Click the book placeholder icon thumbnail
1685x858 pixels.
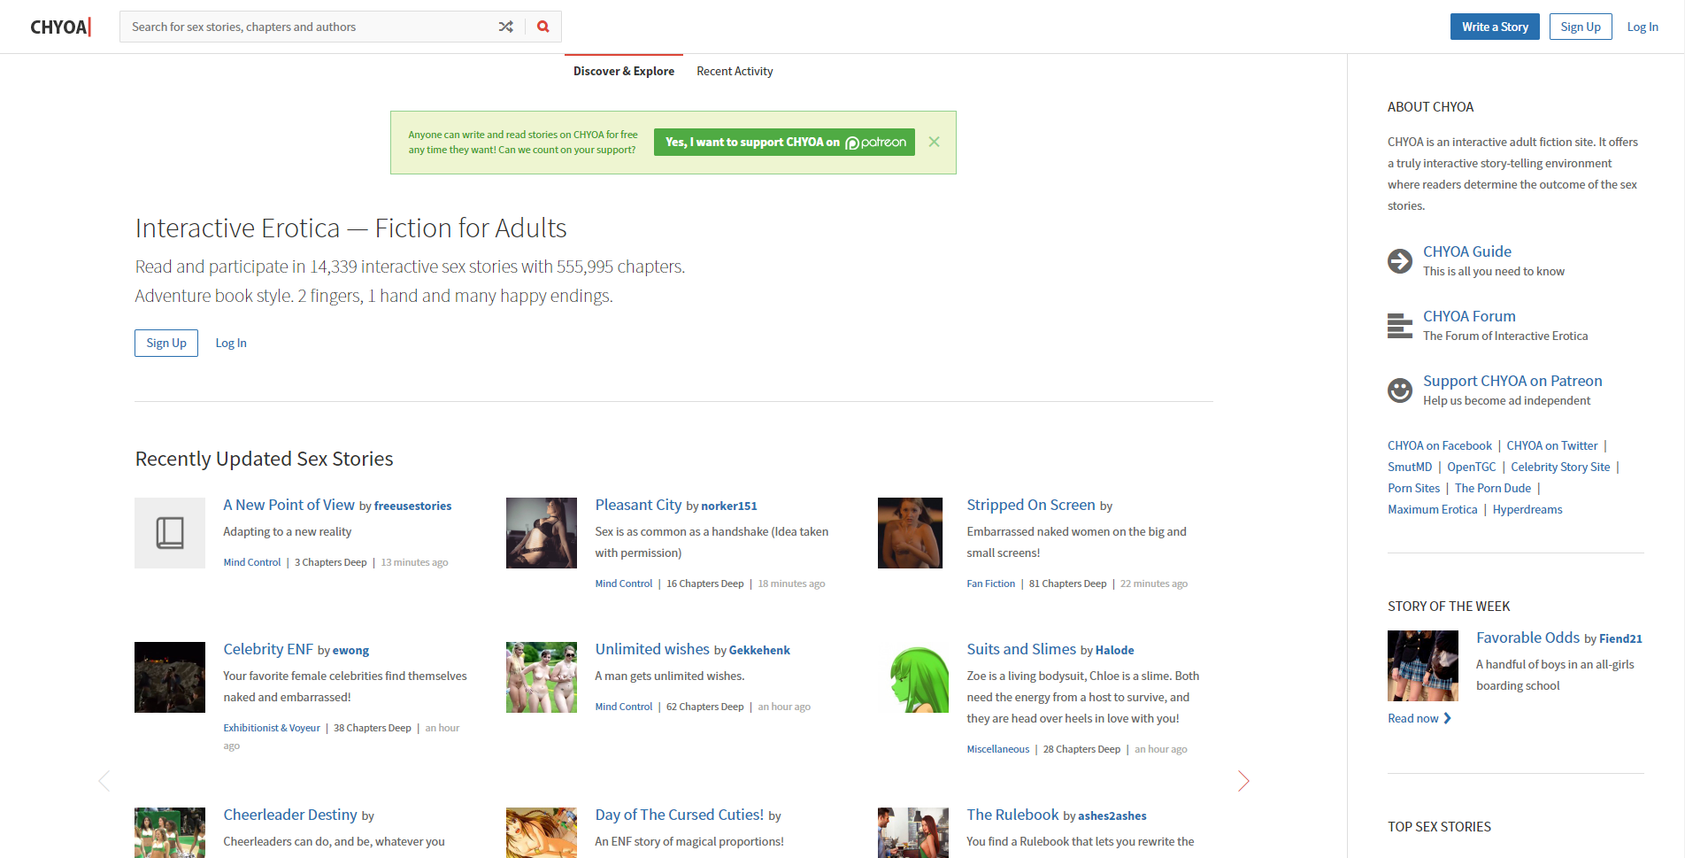(170, 533)
